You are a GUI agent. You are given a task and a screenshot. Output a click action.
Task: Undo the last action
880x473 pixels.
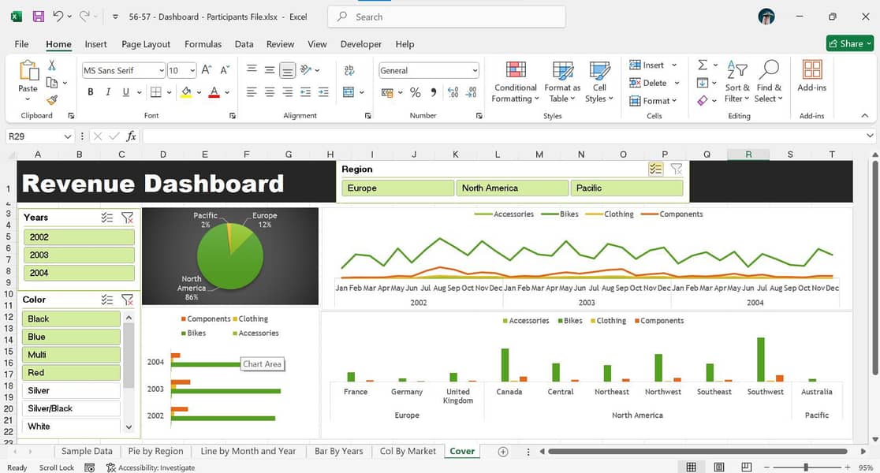click(58, 17)
